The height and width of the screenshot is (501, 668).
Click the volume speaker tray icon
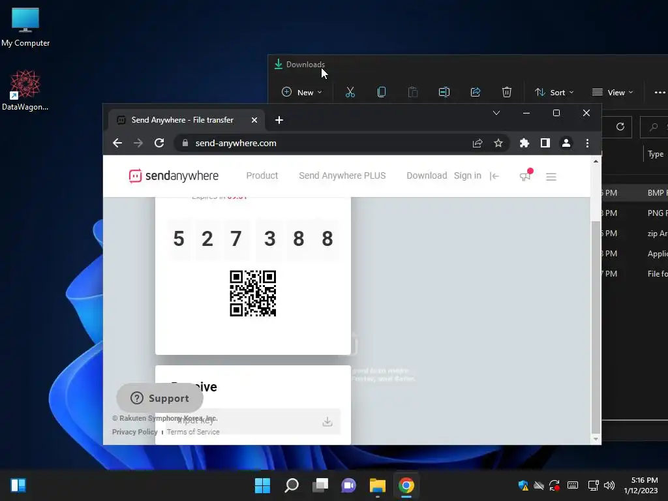coord(609,485)
